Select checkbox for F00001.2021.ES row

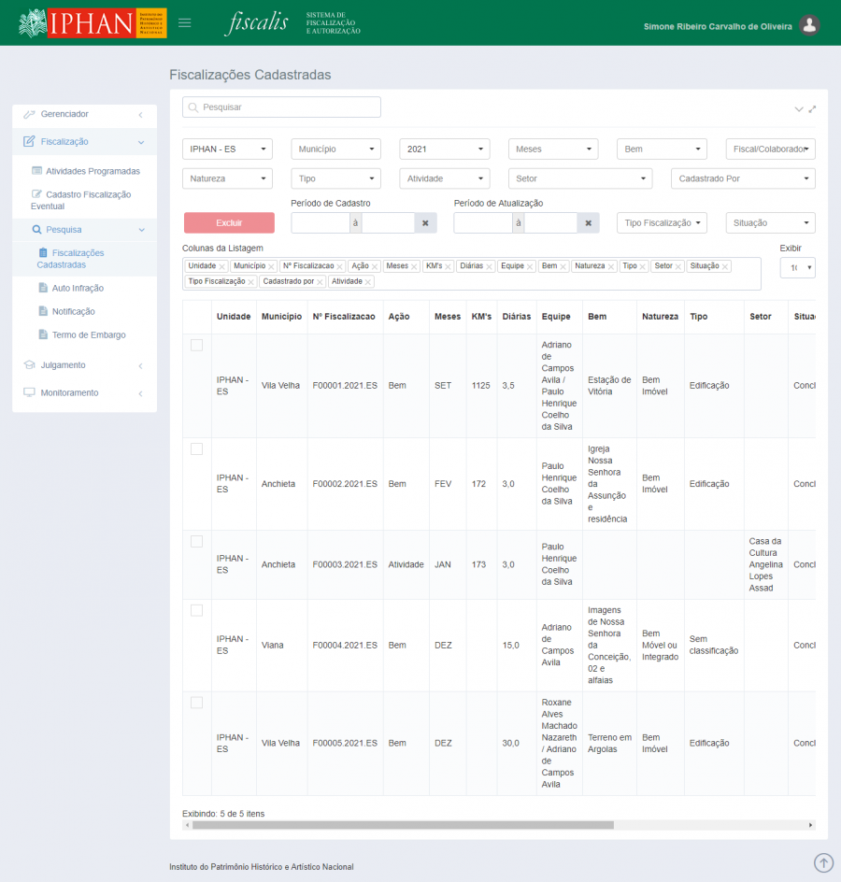click(196, 345)
